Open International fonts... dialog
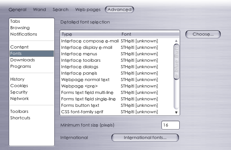The height and width of the screenshot is (150, 231). tap(145, 137)
